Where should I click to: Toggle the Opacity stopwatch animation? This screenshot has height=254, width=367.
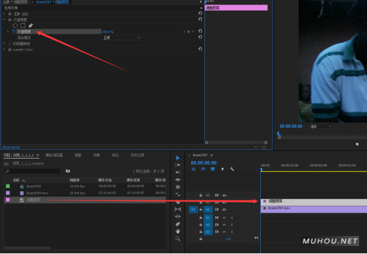click(13, 32)
